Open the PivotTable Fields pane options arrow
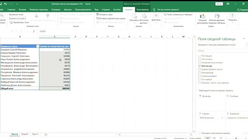 [x=244, y=39]
